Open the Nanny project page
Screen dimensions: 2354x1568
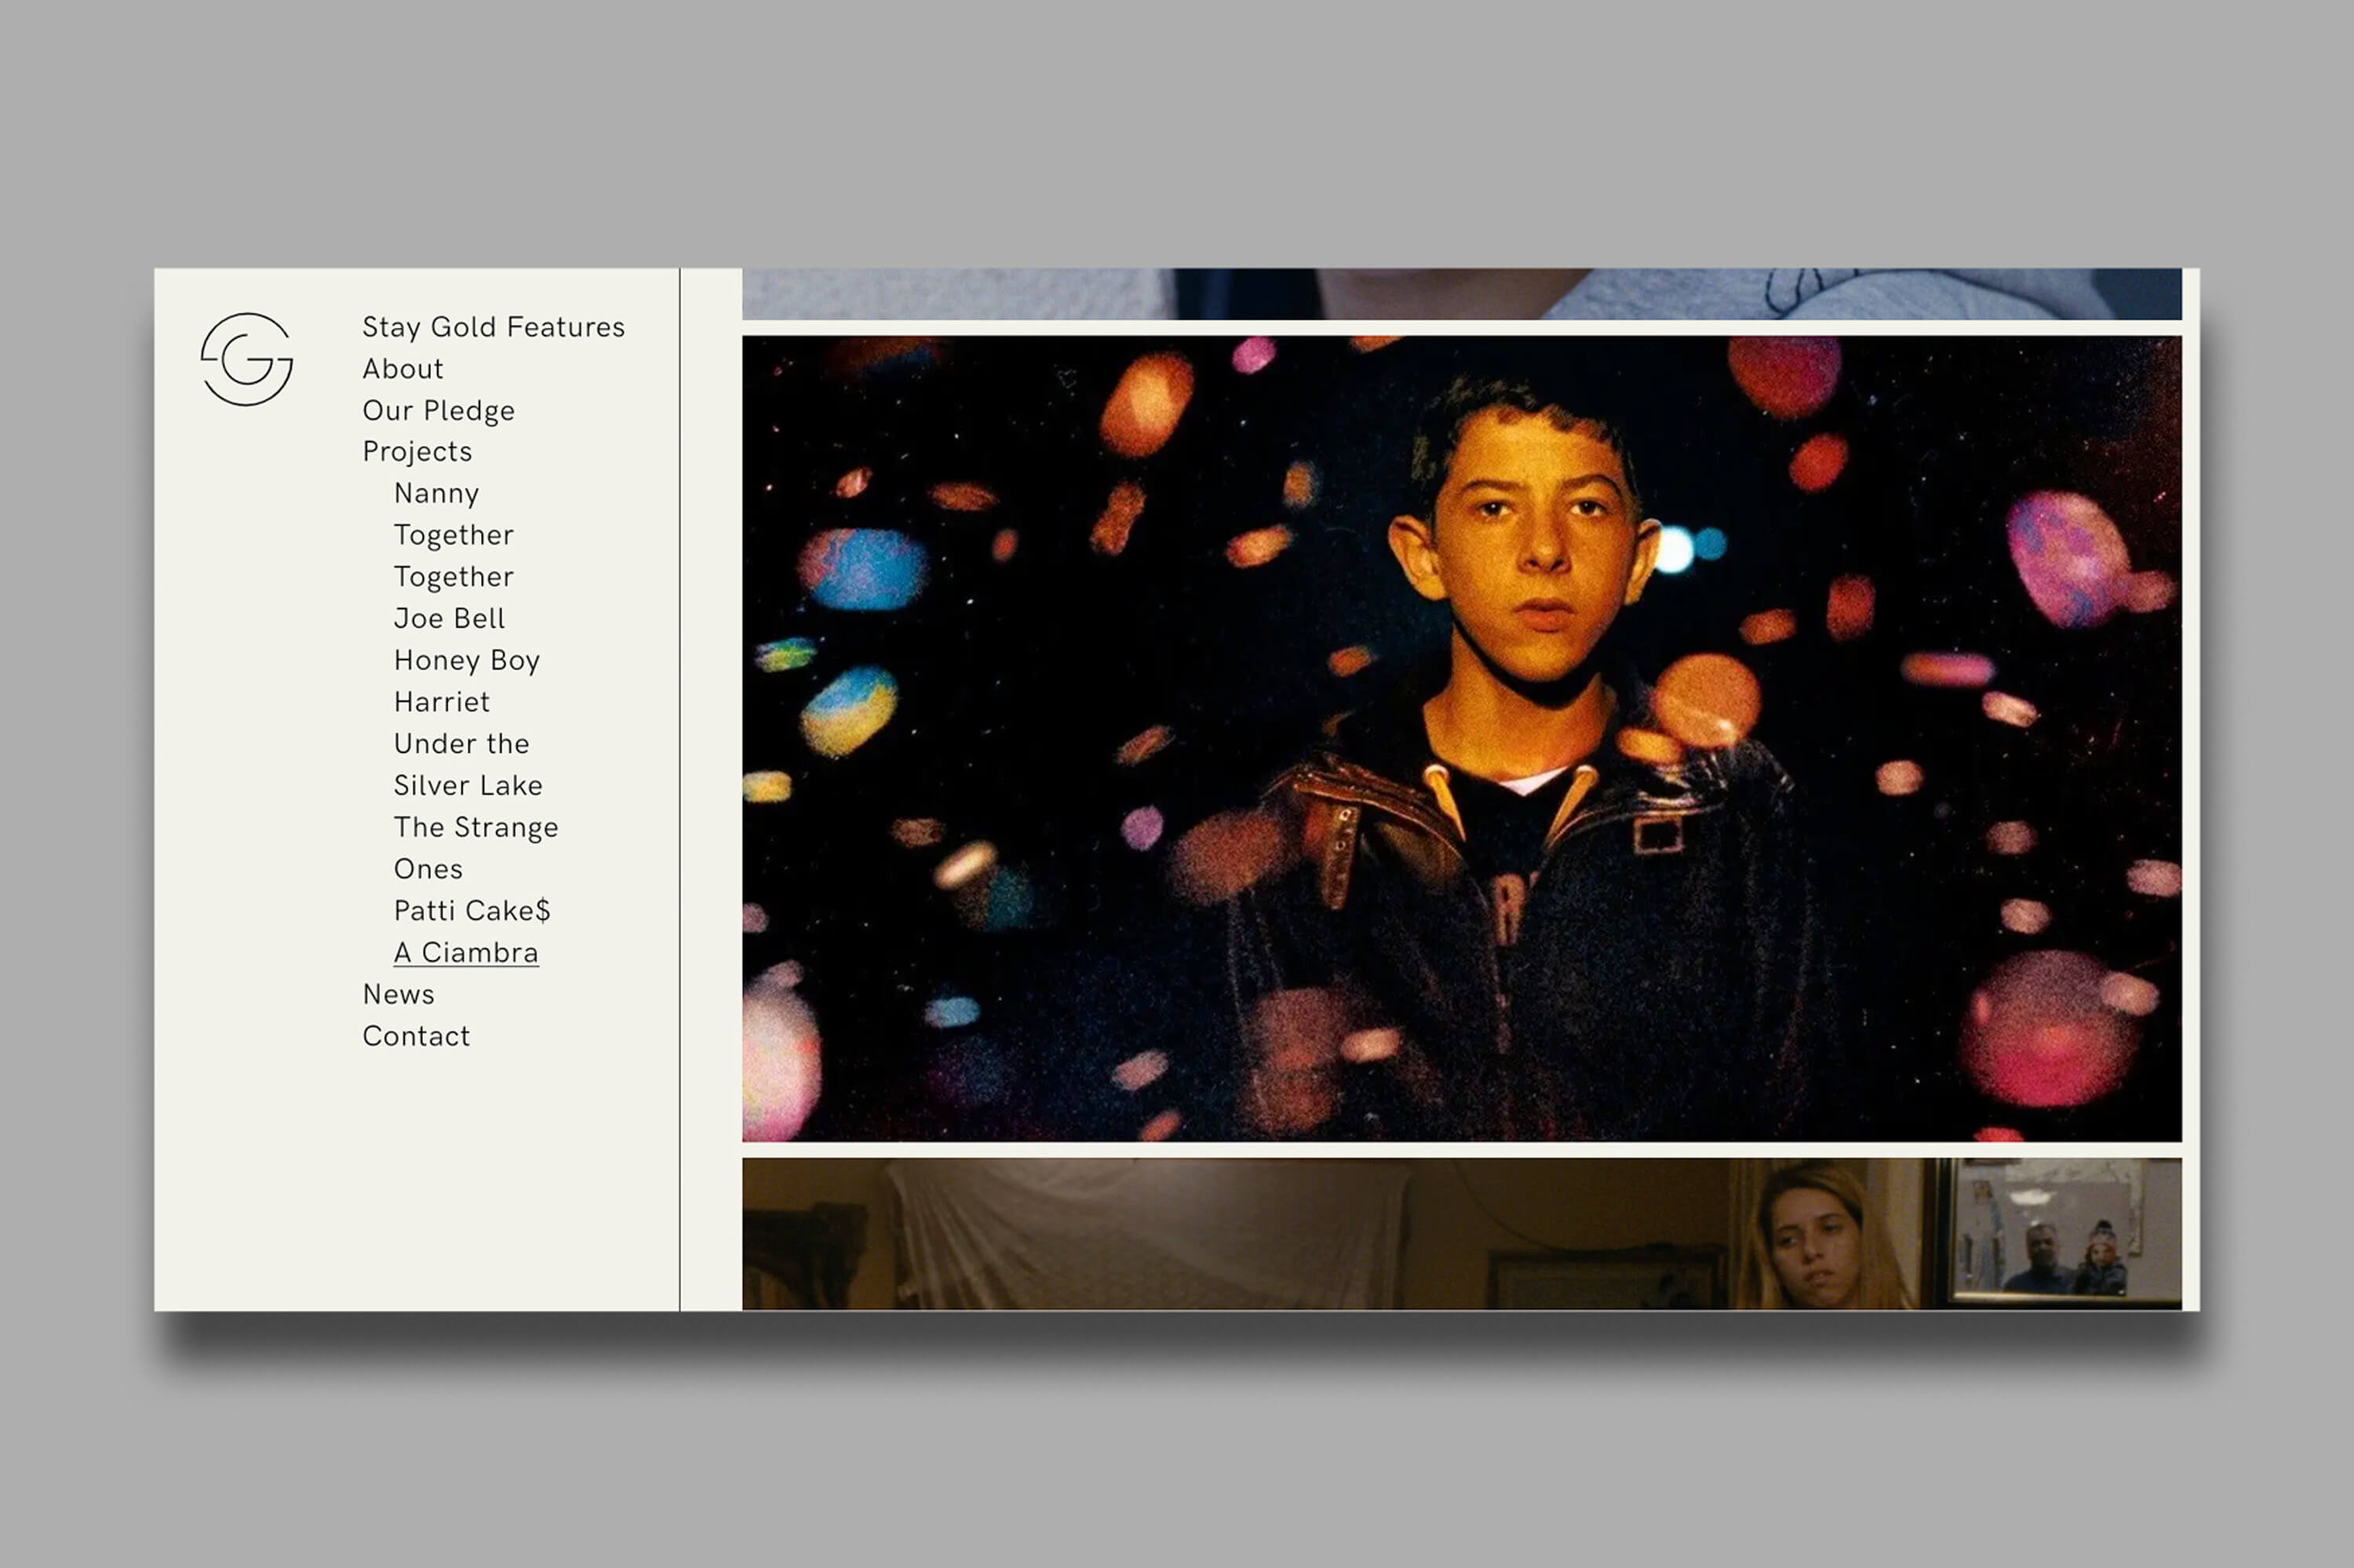[436, 494]
